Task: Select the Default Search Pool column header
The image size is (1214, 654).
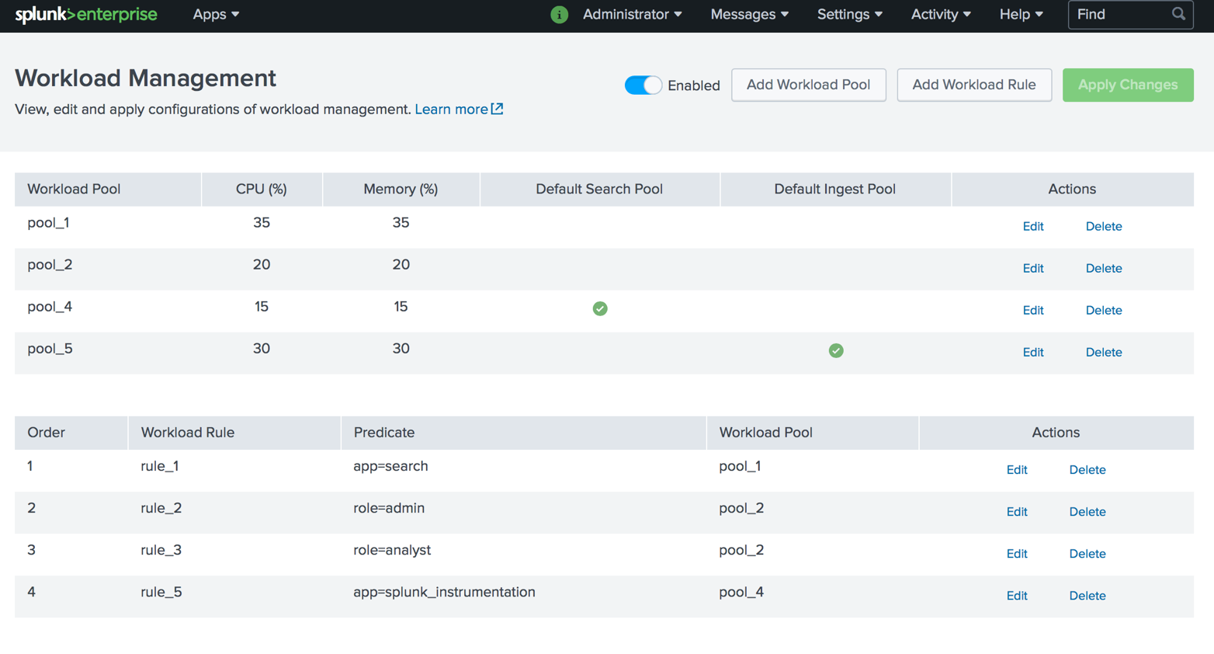Action: (598, 189)
